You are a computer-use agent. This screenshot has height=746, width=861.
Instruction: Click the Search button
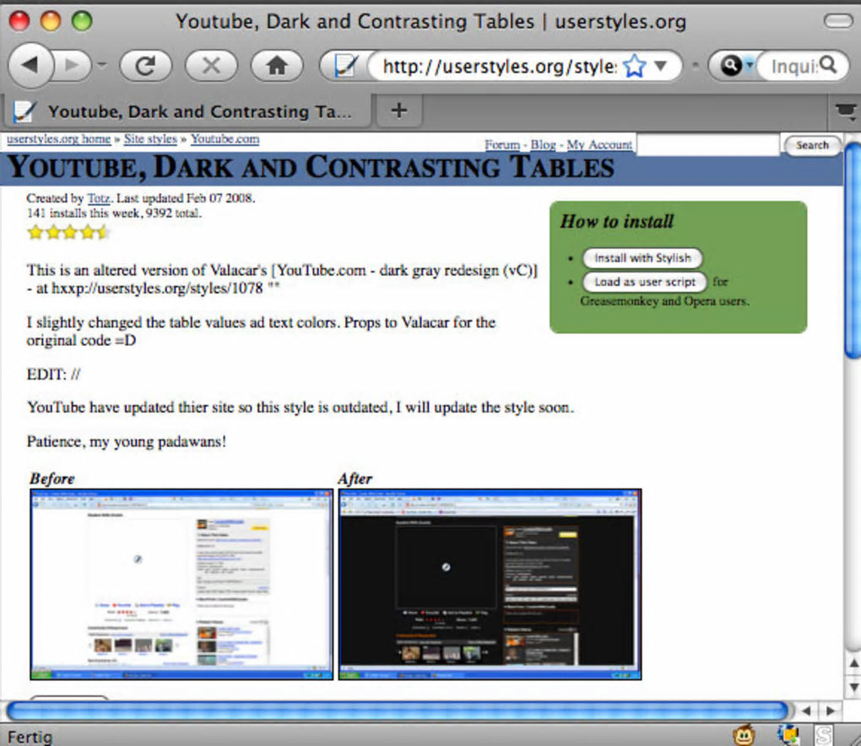pos(812,145)
